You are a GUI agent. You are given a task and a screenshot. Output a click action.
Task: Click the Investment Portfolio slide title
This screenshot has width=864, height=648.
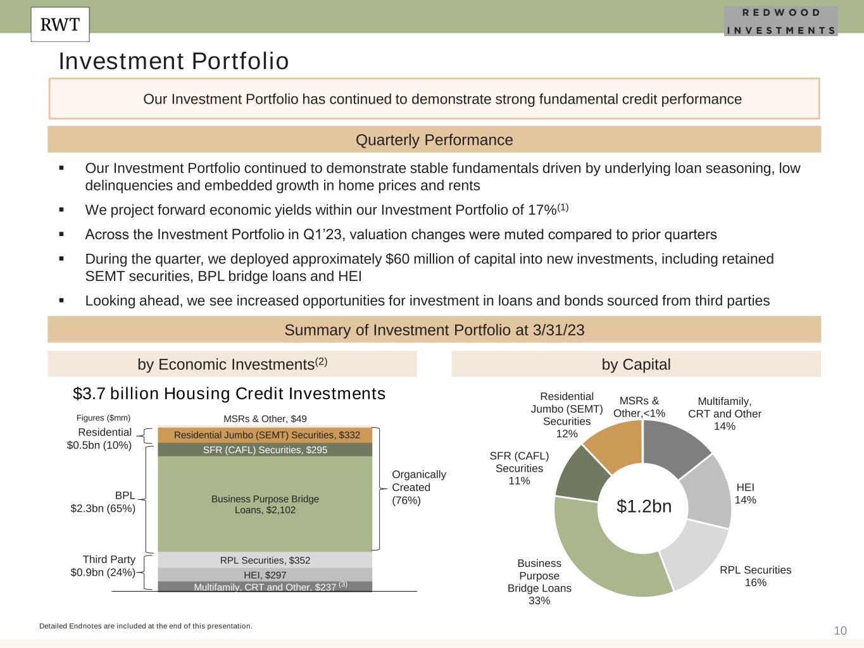coord(173,61)
